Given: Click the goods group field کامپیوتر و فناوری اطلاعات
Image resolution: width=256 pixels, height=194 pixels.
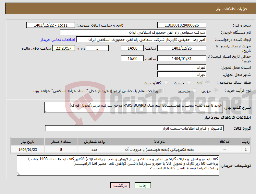Looking at the screenshot, I should 134,128.
